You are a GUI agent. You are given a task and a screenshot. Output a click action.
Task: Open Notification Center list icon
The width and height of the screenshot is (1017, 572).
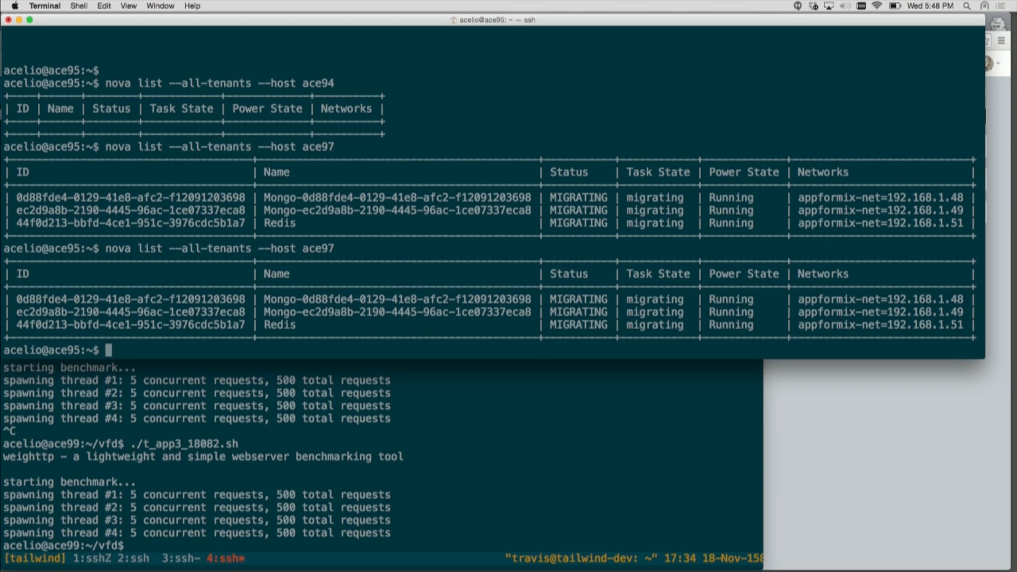pyautogui.click(x=1001, y=6)
